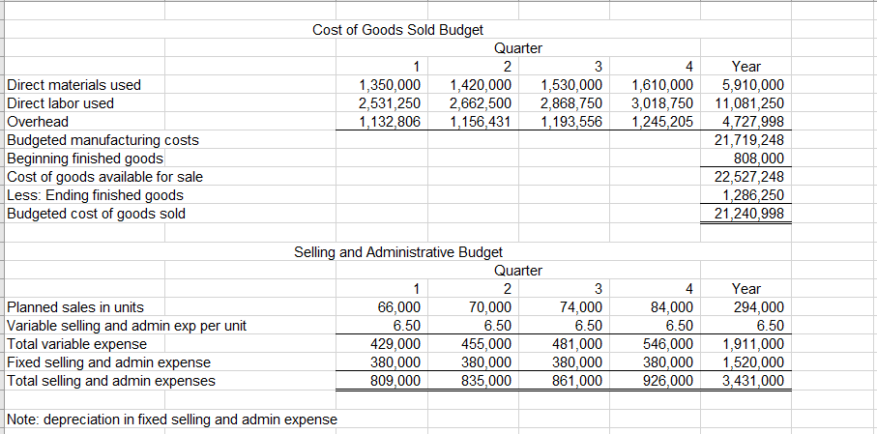This screenshot has height=434, width=877.
Task: Click the 'Selling and Administrative Budget' title
Action: 398,252
